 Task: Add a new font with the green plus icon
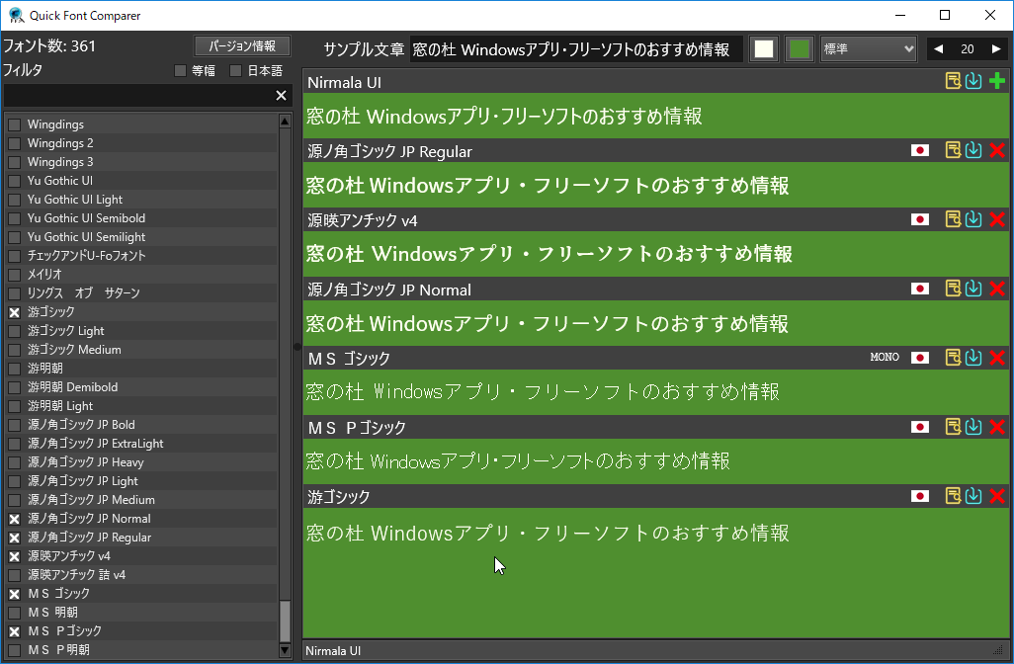(x=997, y=81)
